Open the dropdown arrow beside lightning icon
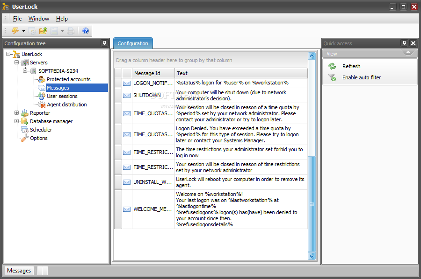The height and width of the screenshot is (279, 421). click(24, 31)
